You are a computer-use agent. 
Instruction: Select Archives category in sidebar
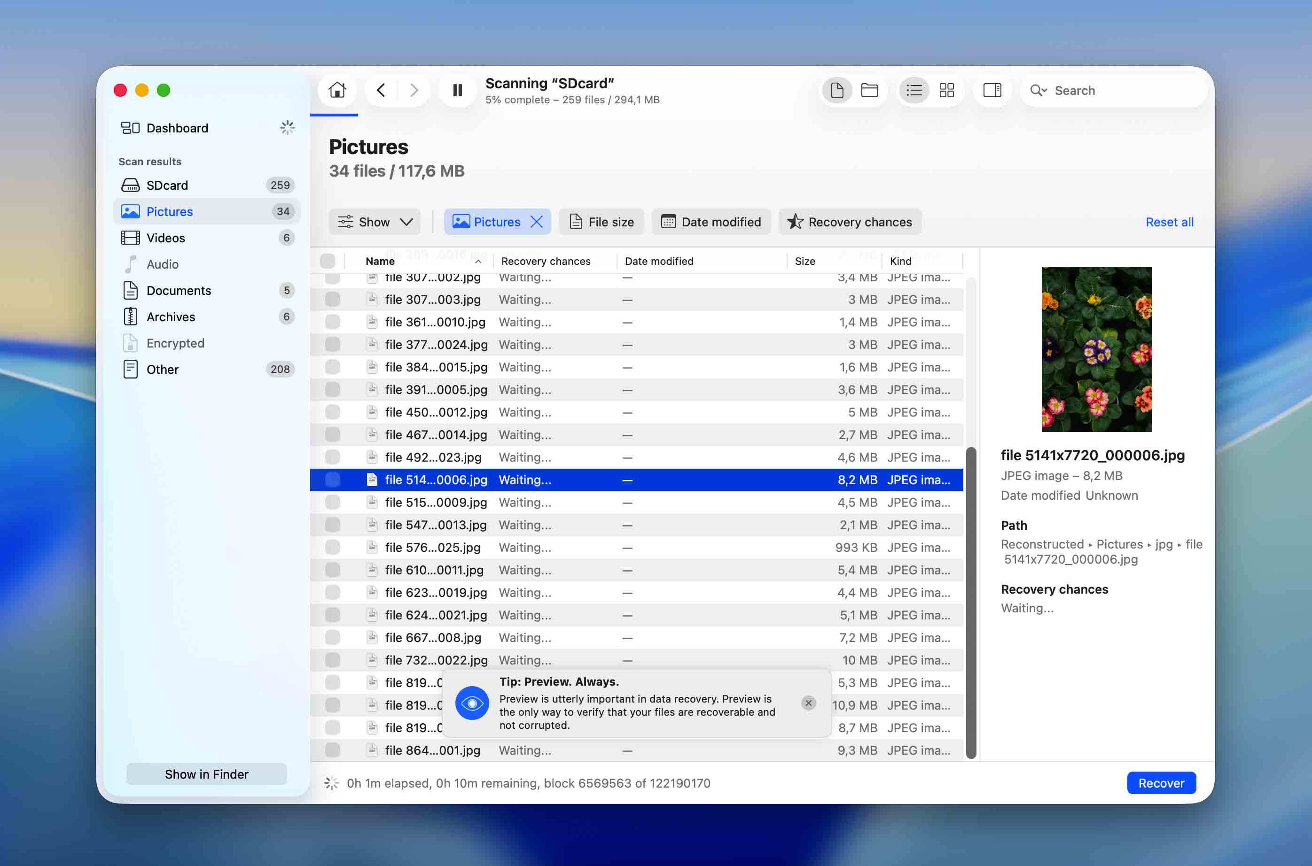(x=207, y=317)
